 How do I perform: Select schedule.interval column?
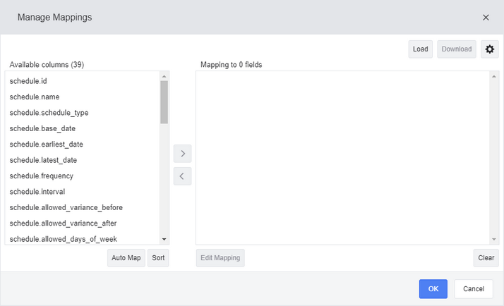[x=83, y=191]
